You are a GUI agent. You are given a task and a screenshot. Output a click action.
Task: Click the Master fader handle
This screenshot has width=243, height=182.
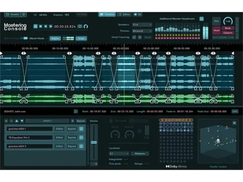coord(94,142)
